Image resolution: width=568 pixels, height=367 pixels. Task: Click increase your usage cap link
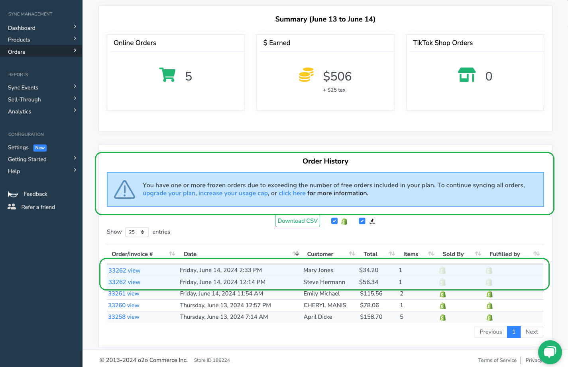(233, 193)
